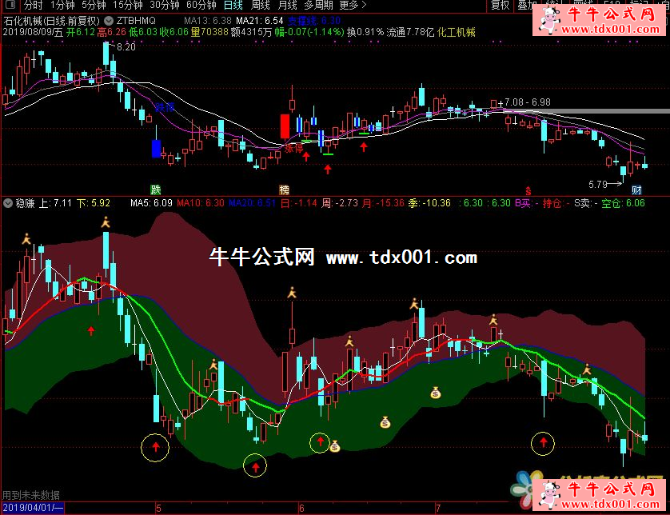The height and width of the screenshot is (515, 670).
Task: Click the 流通7.78亿 float value
Action: pyautogui.click(x=410, y=32)
